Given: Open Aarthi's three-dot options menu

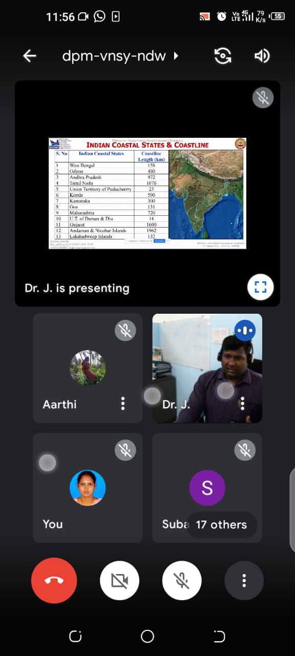Looking at the screenshot, I should pyautogui.click(x=123, y=403).
